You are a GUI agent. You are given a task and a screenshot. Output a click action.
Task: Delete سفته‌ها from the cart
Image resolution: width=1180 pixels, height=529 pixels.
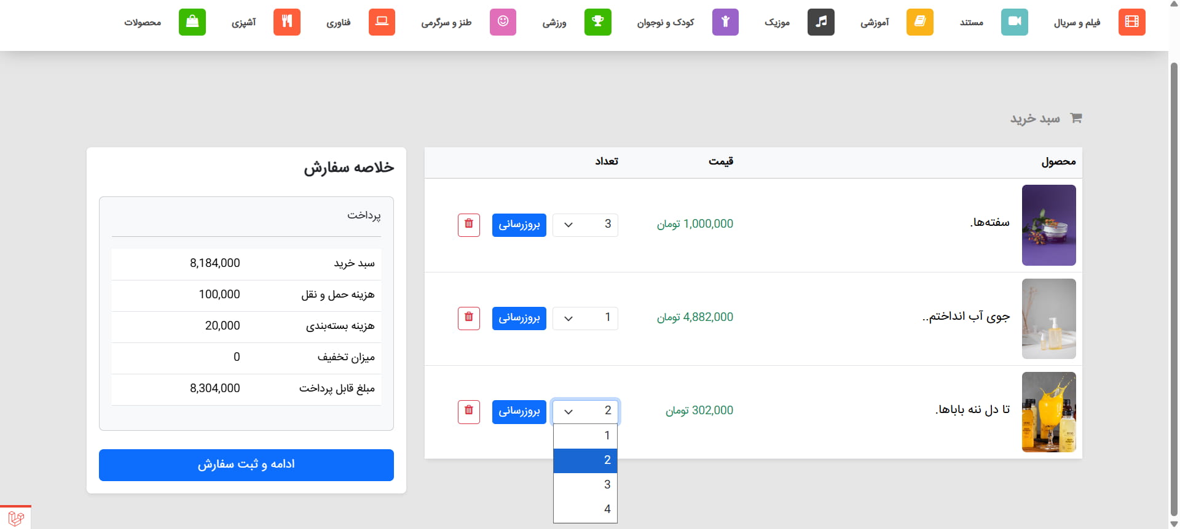point(469,225)
